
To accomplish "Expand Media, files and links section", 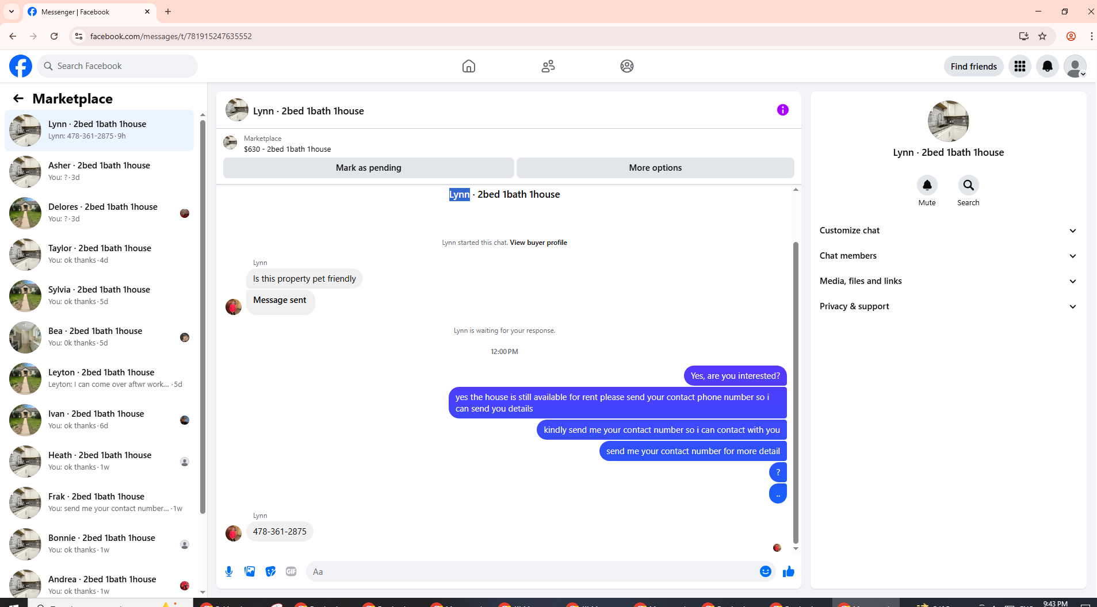I will tap(949, 281).
